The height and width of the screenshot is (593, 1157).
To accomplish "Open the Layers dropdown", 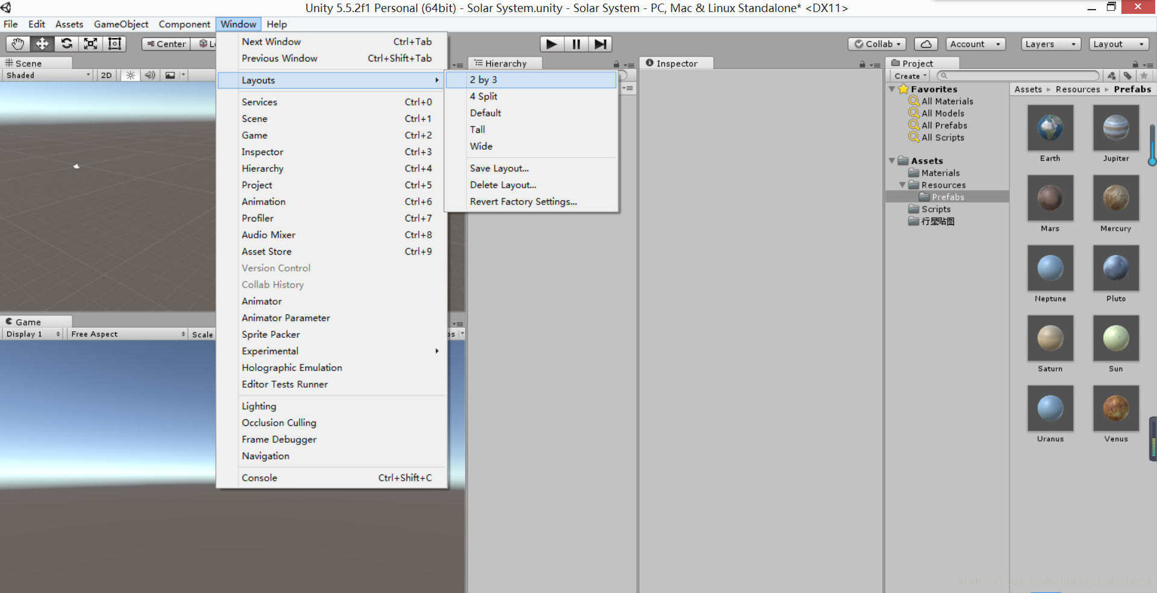I will (1051, 44).
